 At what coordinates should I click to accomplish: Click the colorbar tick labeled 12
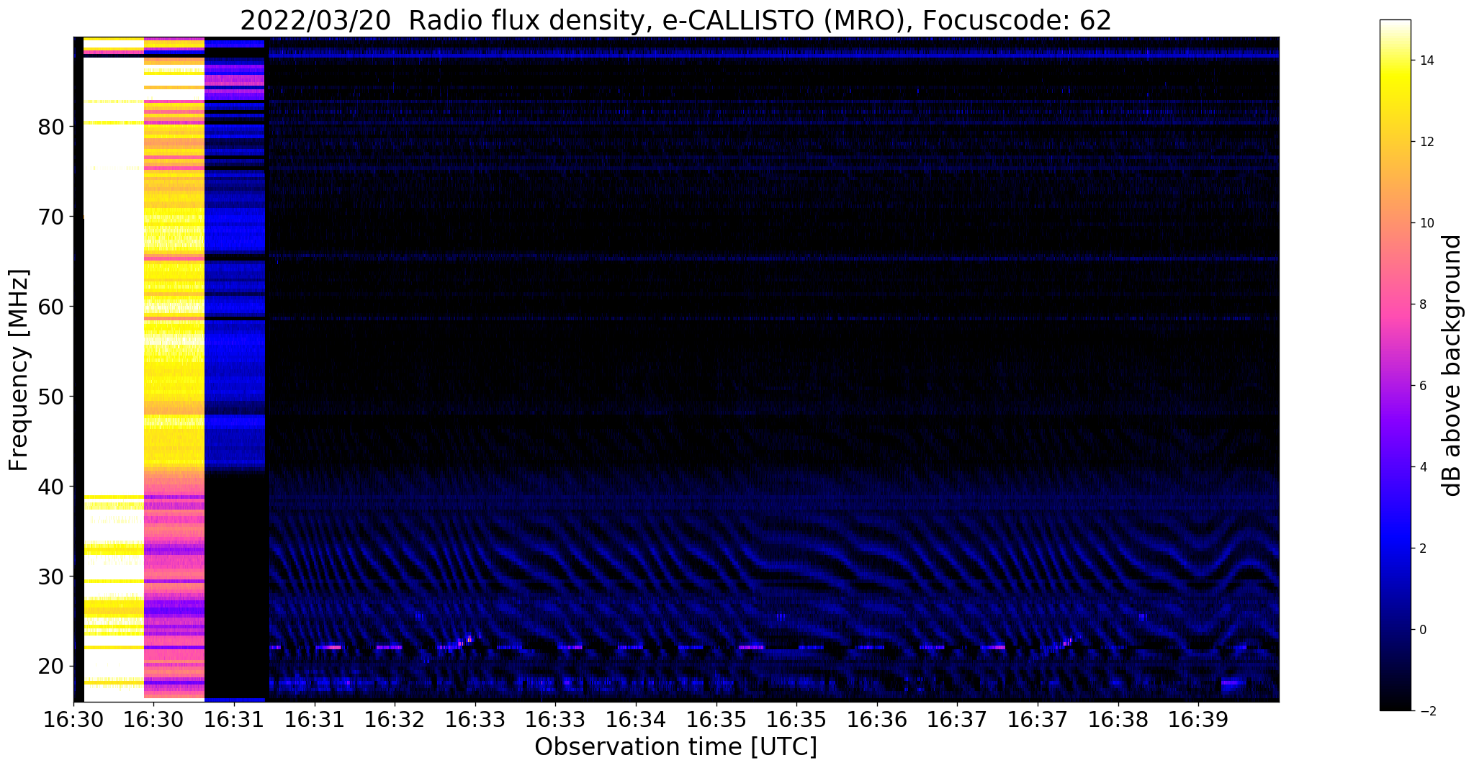pyautogui.click(x=1426, y=142)
